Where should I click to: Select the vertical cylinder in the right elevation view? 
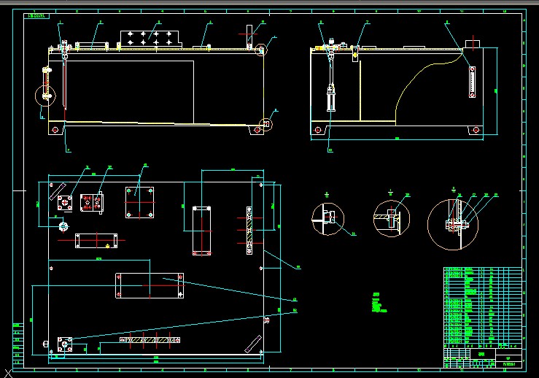pos(332,97)
